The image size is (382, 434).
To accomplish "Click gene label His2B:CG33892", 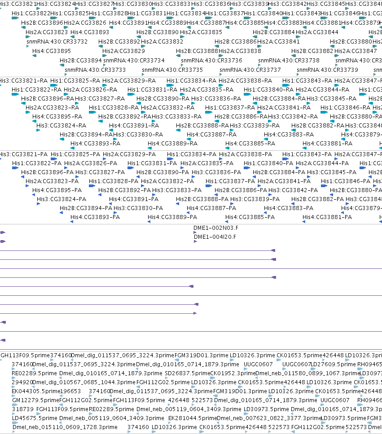I will (x=119, y=42).
